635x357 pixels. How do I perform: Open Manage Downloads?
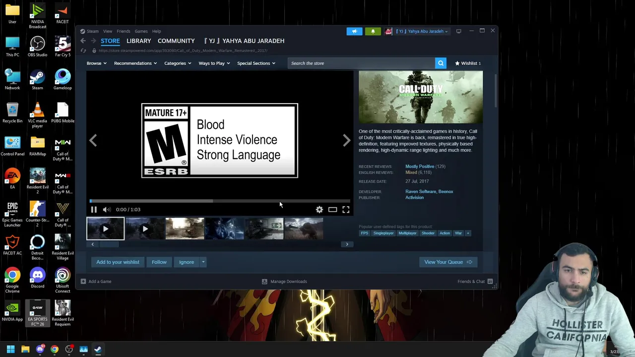coord(284,282)
